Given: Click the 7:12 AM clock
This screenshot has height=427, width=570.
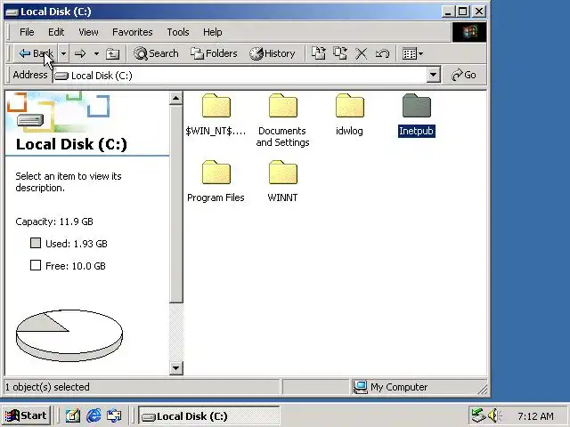Looking at the screenshot, I should coord(535,416).
